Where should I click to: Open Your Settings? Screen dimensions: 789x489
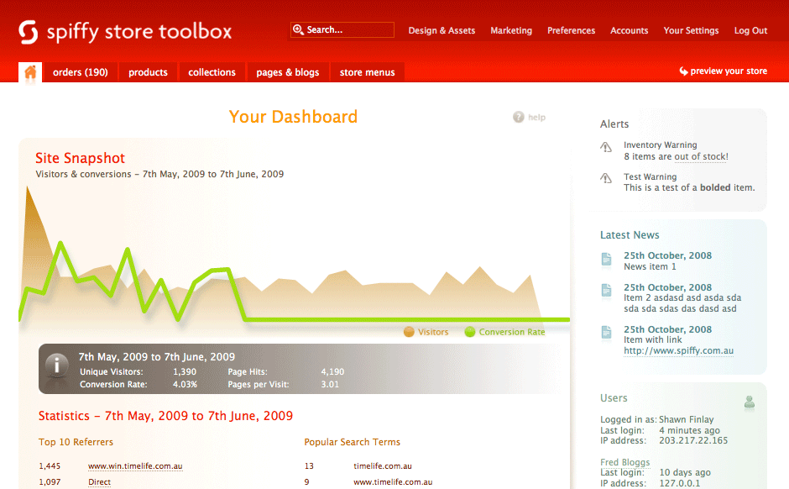[x=691, y=30]
